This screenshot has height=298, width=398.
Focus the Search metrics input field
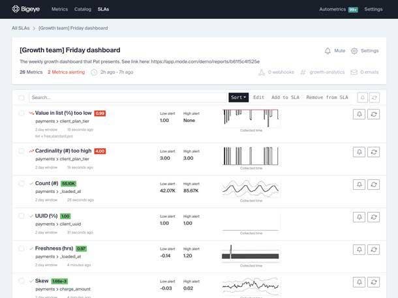[127, 98]
